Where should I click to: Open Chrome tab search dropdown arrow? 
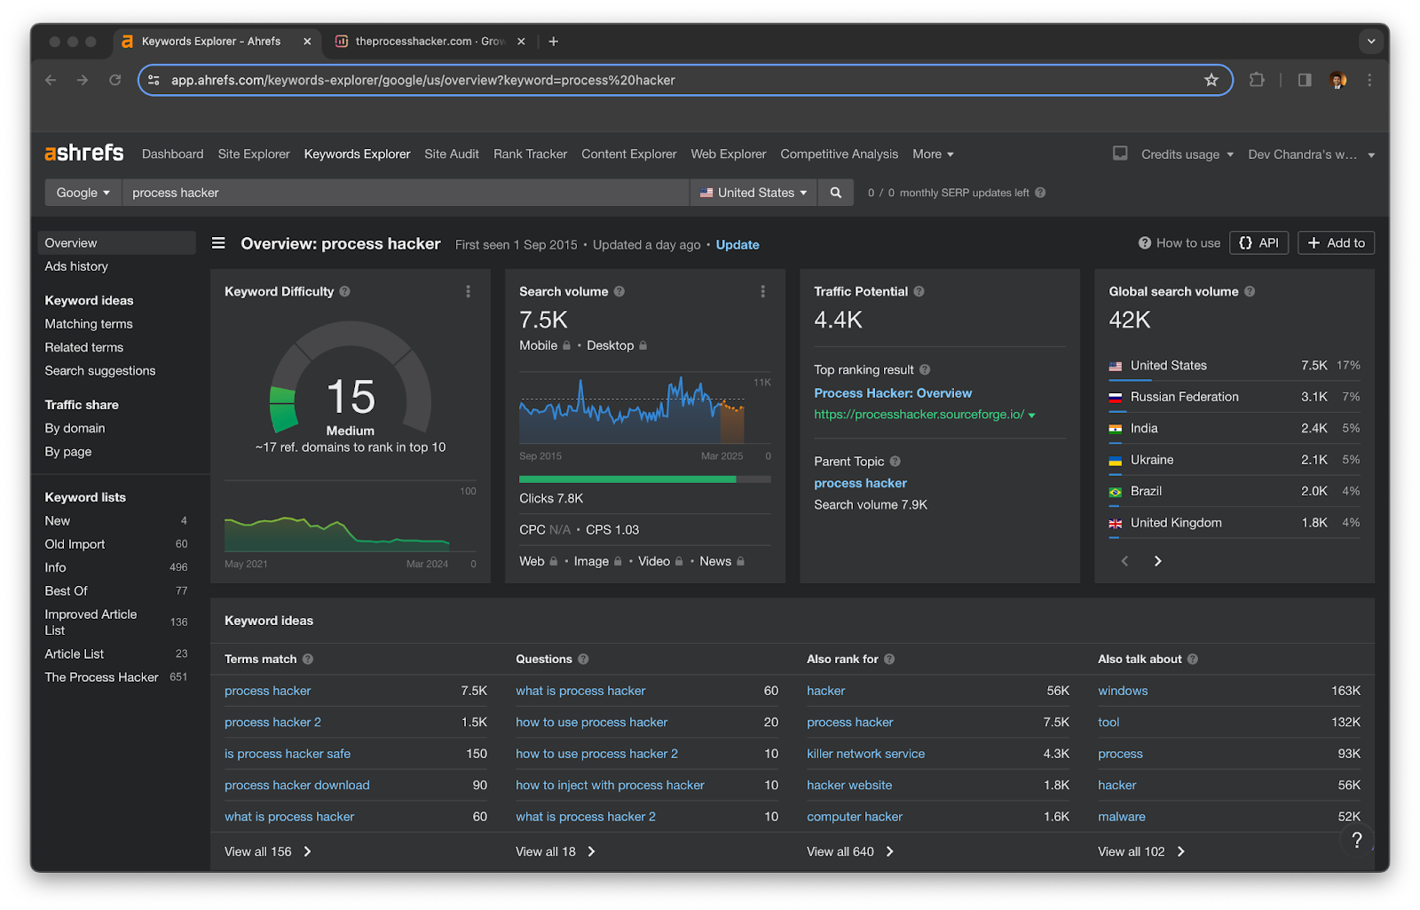point(1371,41)
